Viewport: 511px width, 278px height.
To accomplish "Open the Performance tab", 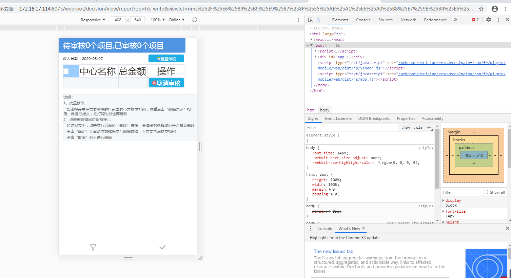I will [x=435, y=20].
